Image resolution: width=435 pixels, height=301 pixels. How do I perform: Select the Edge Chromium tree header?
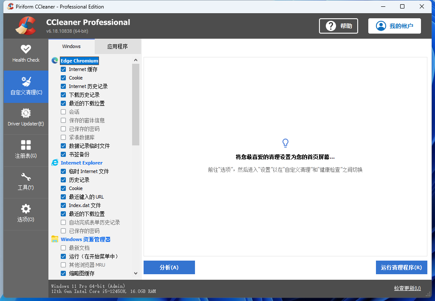point(79,60)
